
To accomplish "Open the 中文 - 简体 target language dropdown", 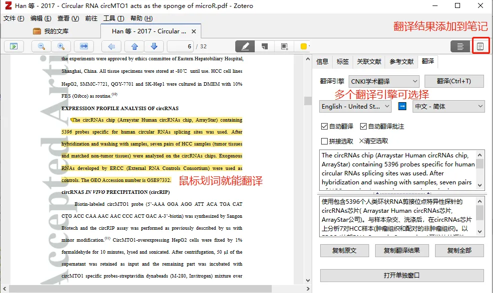I will pyautogui.click(x=449, y=106).
